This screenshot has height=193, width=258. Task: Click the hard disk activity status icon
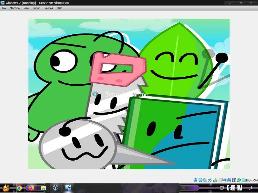coord(195,180)
